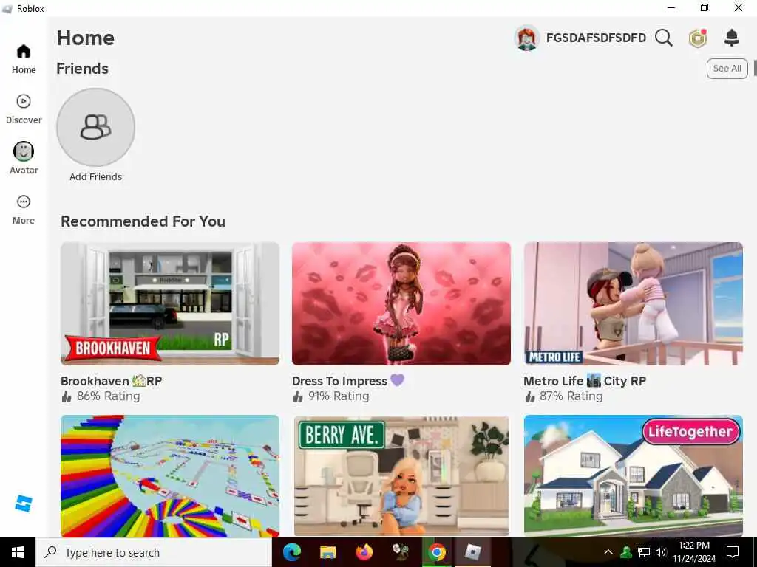The image size is (757, 567).
Task: Open the Berry Ave. game thumbnail
Action: pyautogui.click(x=401, y=476)
